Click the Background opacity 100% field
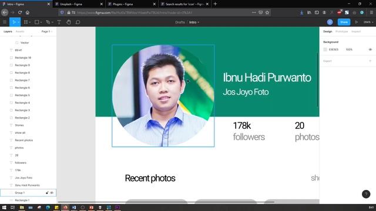The height and width of the screenshot is (211, 376). pos(349,49)
